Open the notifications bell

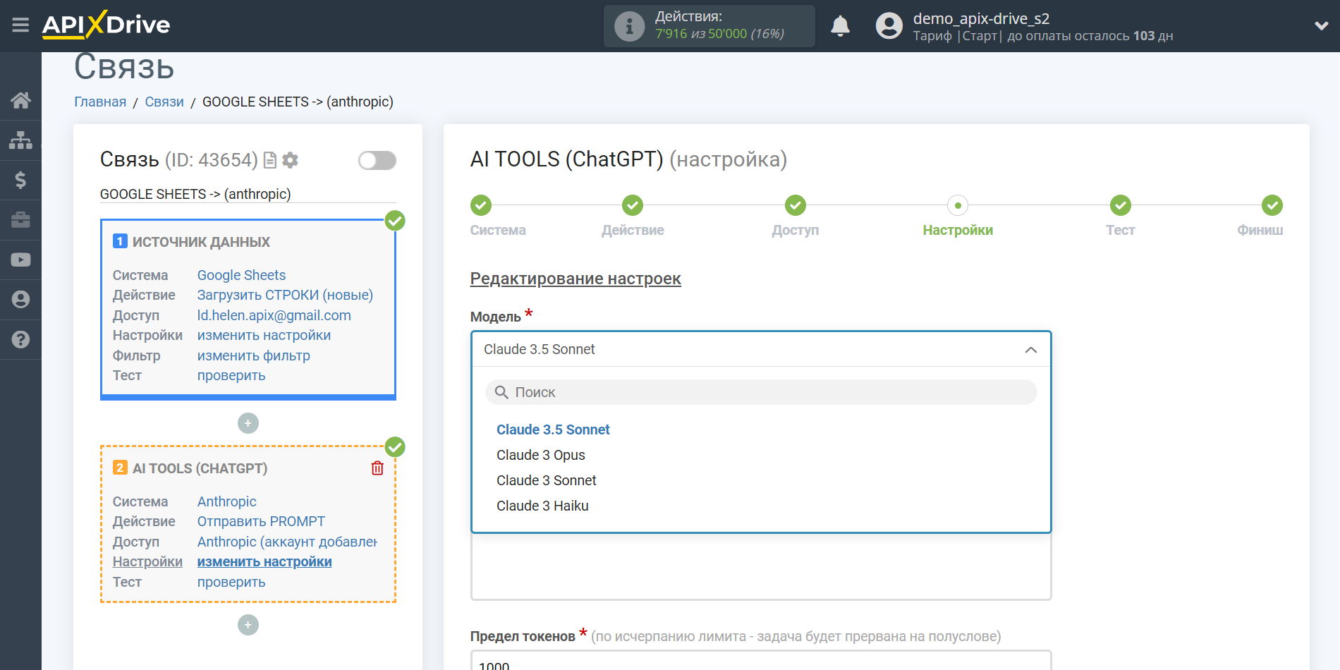(840, 26)
